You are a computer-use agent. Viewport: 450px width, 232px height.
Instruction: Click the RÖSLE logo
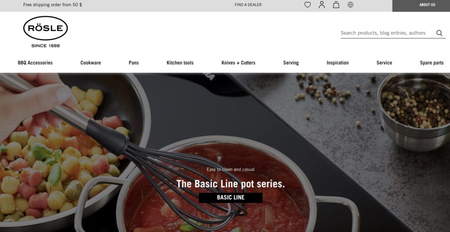coord(45,32)
